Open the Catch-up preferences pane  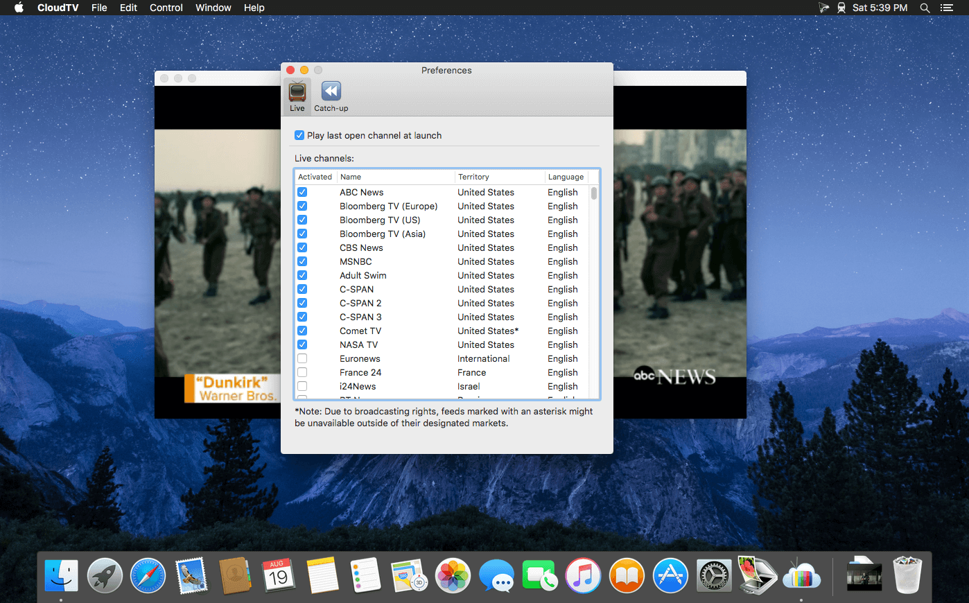(x=331, y=96)
